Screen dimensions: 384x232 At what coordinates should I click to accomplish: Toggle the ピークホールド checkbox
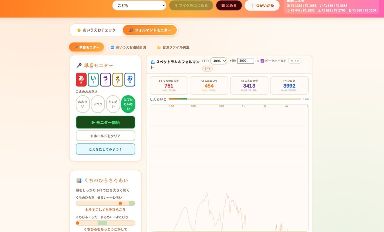261,61
